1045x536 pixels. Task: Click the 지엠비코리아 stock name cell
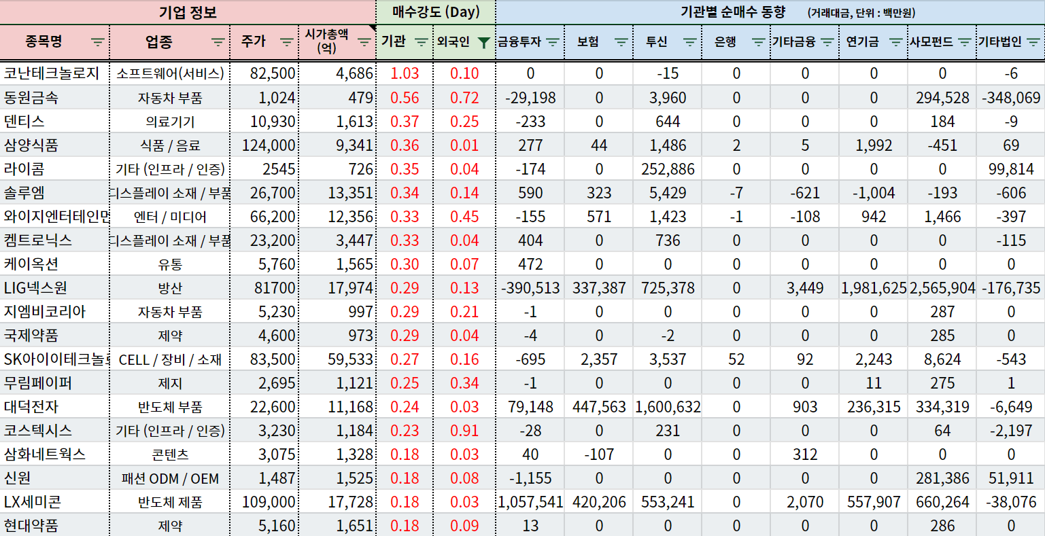point(54,311)
